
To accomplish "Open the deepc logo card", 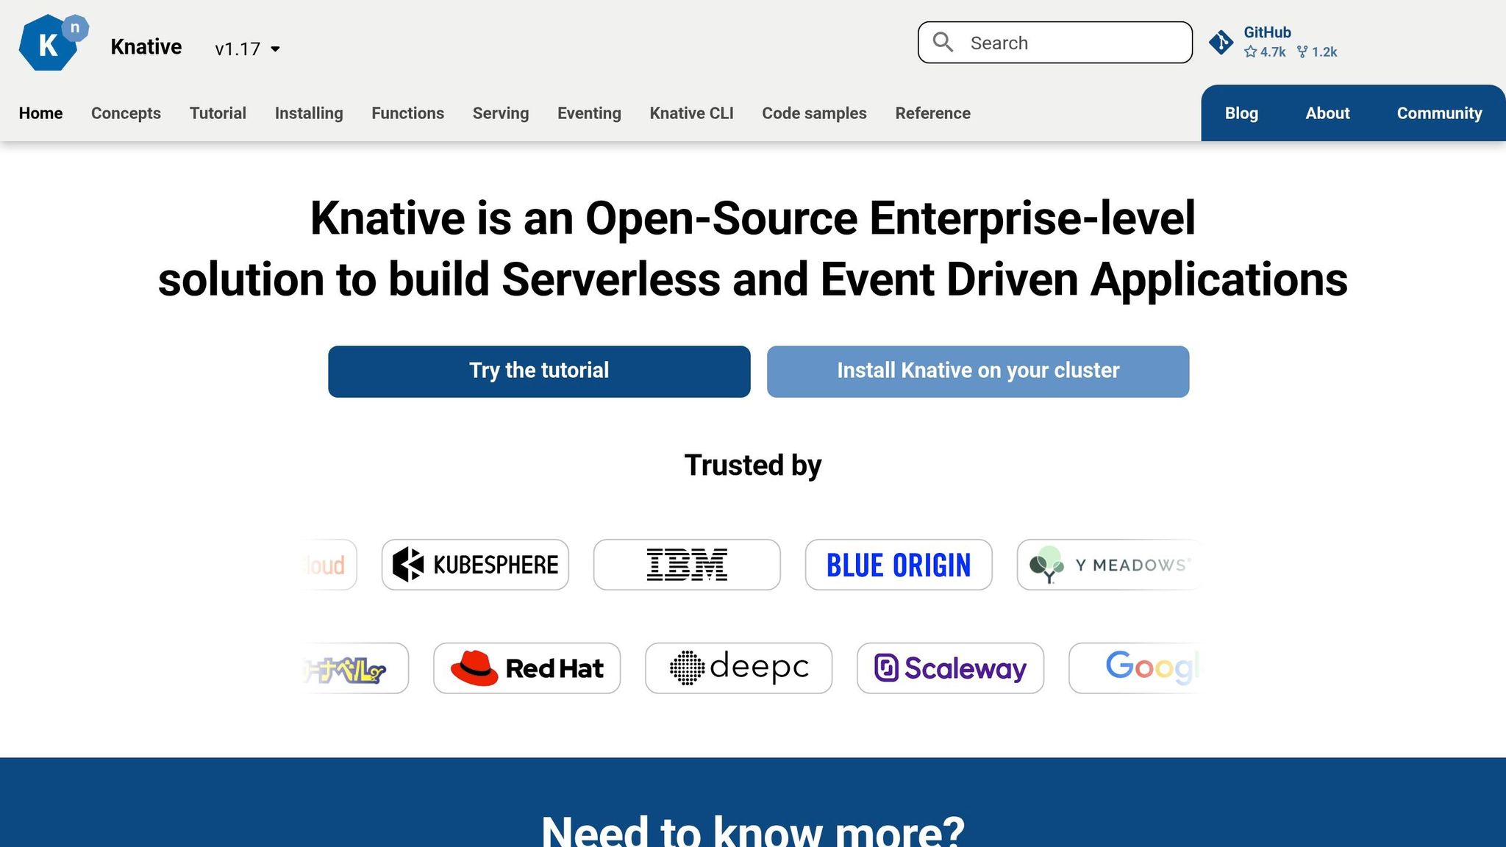I will pyautogui.click(x=738, y=668).
